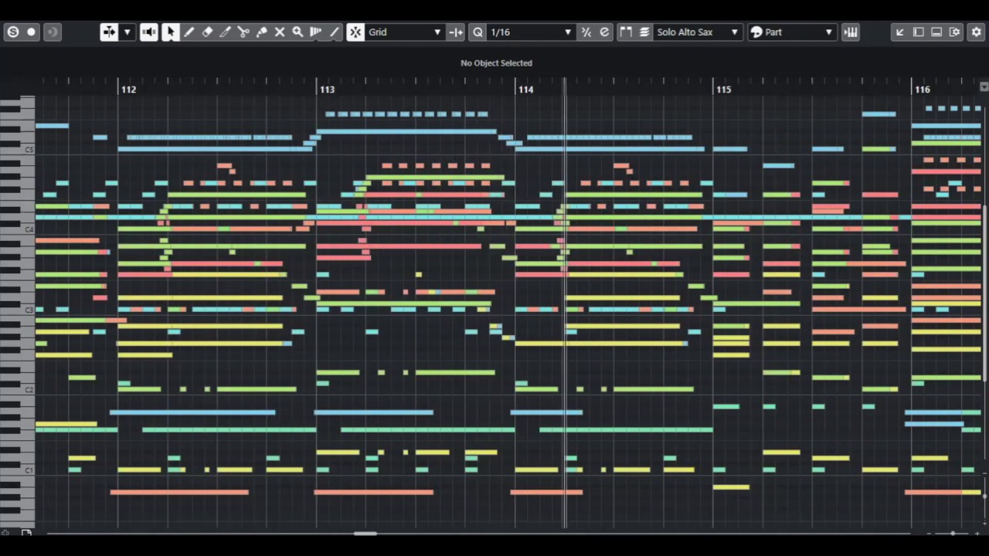
Task: Select the Glue tool
Action: click(x=261, y=32)
